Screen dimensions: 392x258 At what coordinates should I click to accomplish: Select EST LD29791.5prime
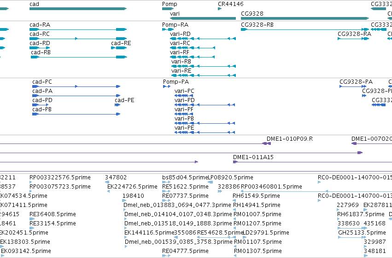[x=245, y=238]
